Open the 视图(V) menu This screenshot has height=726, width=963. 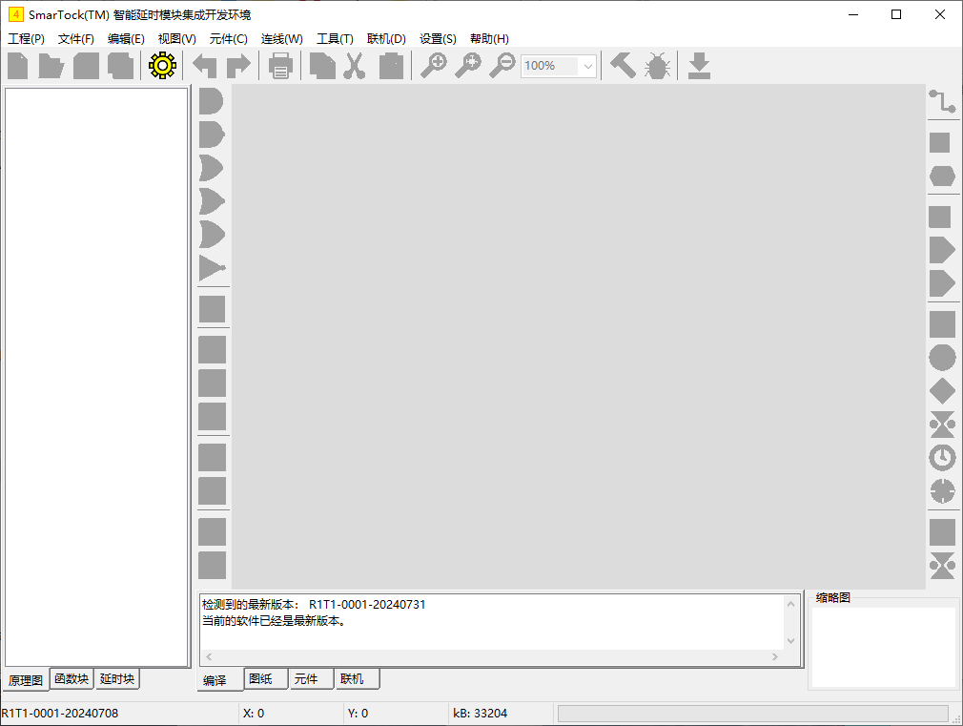click(177, 39)
